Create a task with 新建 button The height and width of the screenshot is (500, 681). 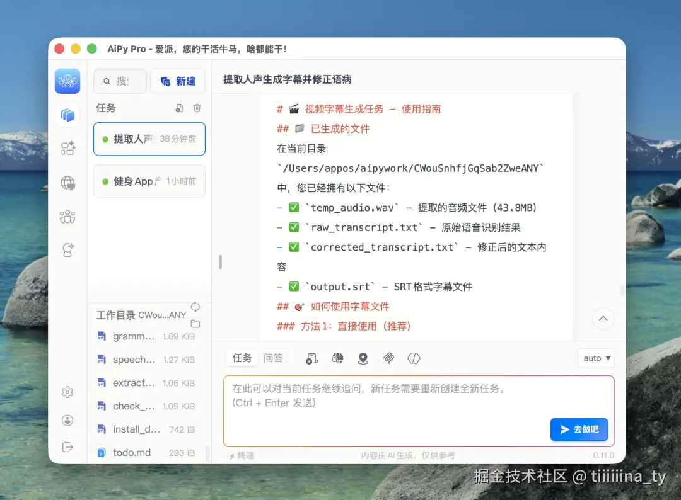pos(177,81)
